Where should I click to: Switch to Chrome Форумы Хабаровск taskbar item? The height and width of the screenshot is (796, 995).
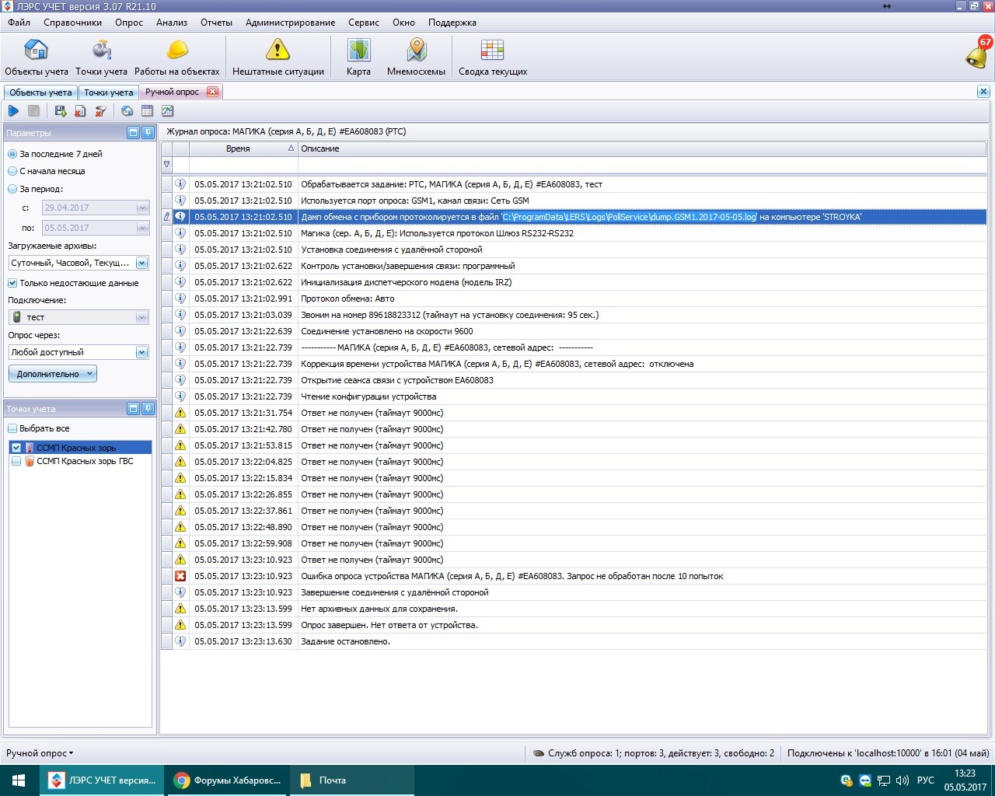tap(227, 780)
